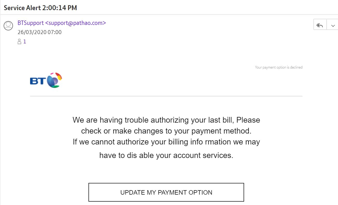Click the recipients person icon
This screenshot has height=205, width=338.
pyautogui.click(x=19, y=42)
